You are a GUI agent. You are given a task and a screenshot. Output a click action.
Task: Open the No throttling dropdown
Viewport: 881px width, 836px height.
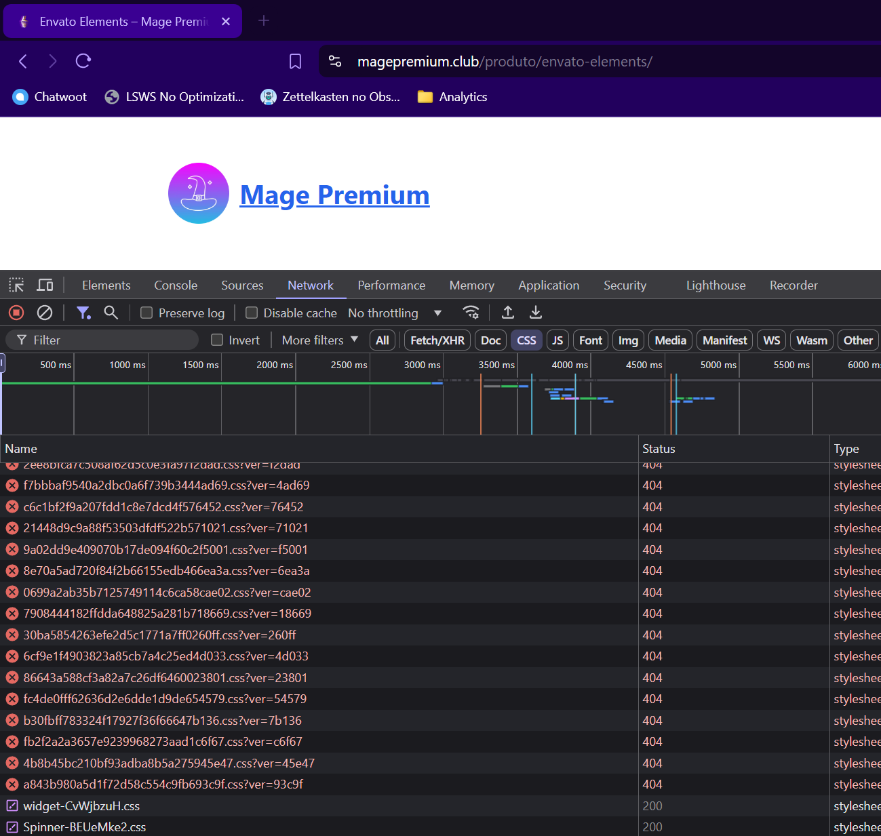click(395, 313)
